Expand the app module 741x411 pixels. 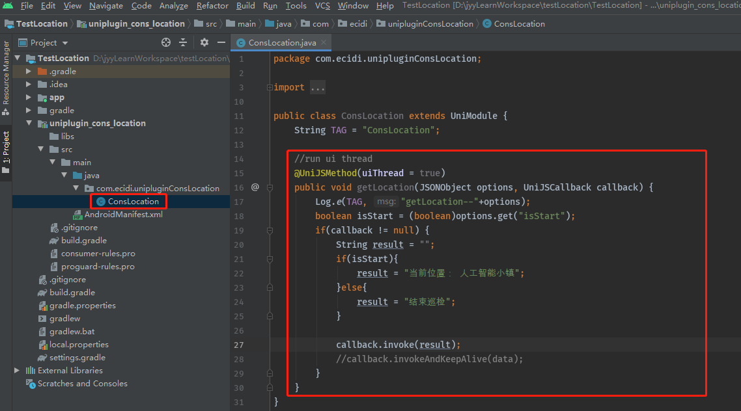click(29, 97)
